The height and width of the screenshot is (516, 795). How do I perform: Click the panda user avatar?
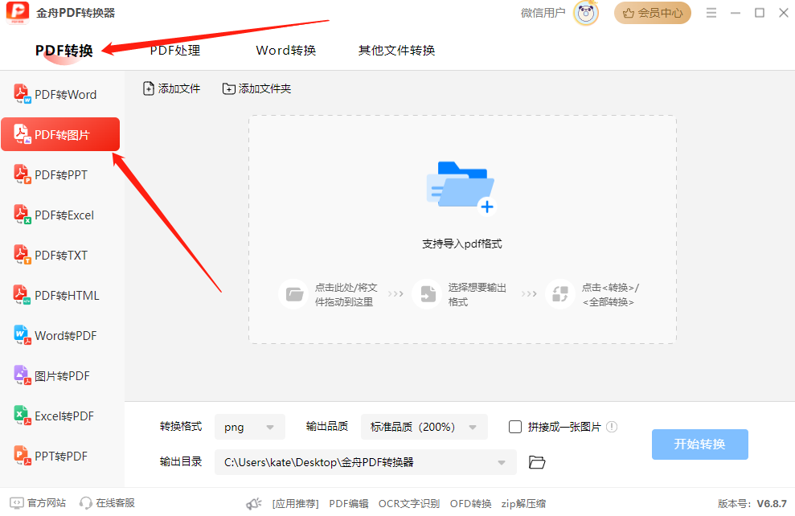click(x=586, y=13)
